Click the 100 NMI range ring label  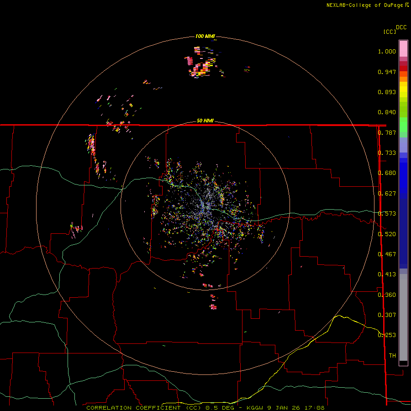point(205,36)
